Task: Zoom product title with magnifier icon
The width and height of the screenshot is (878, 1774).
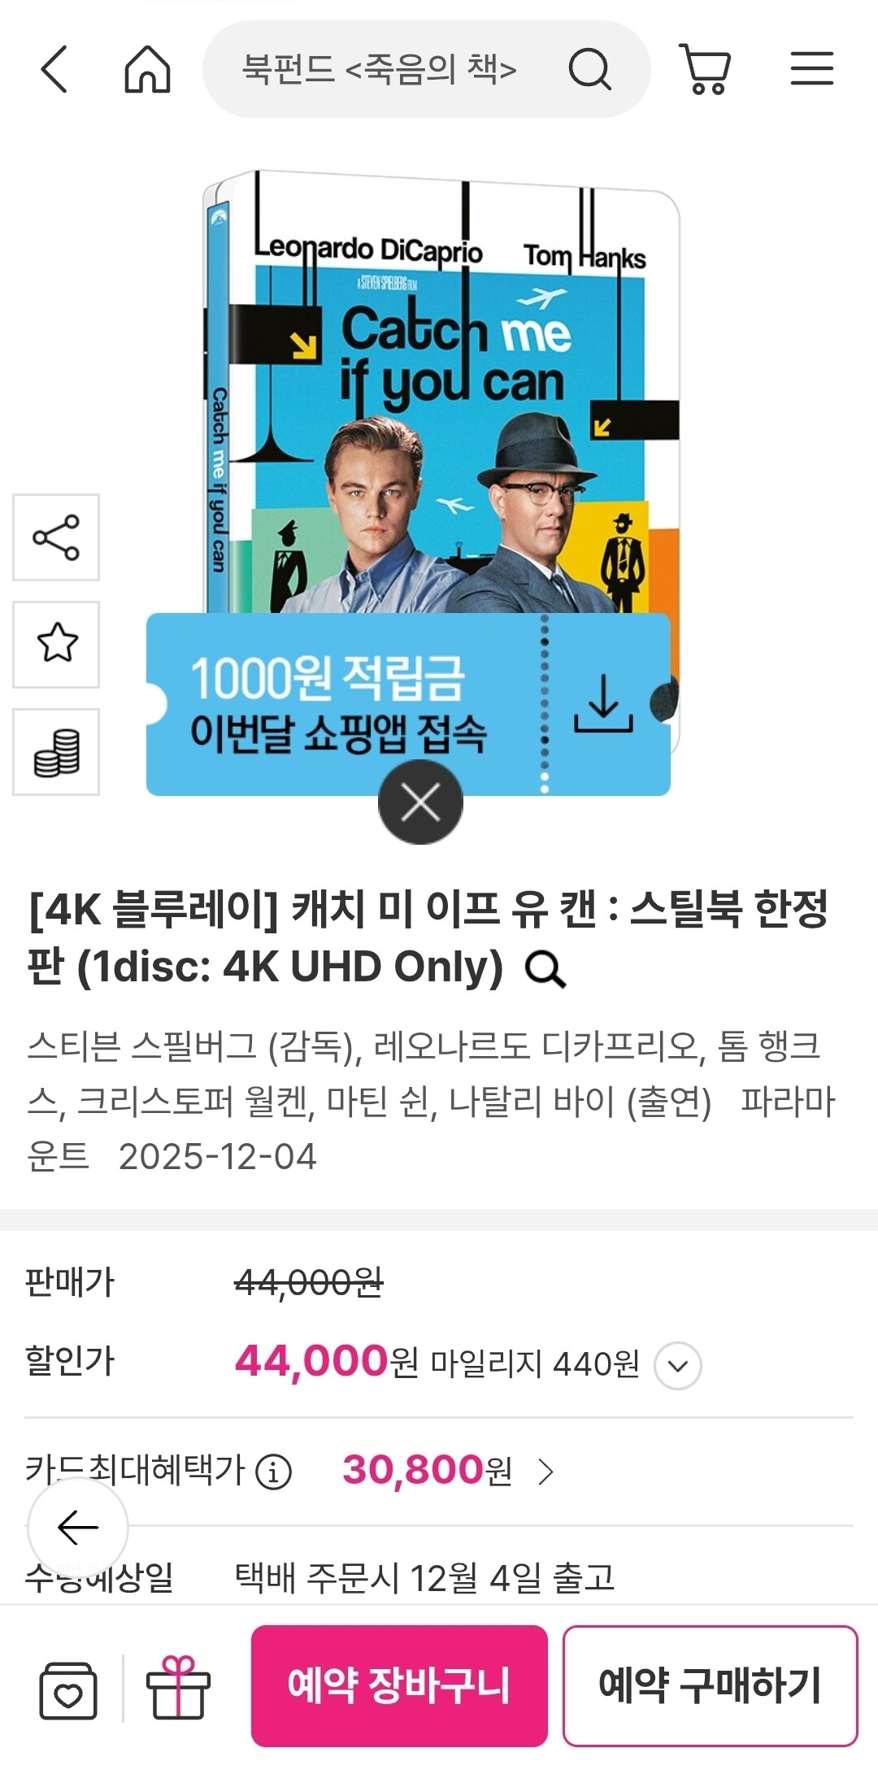Action: (545, 969)
